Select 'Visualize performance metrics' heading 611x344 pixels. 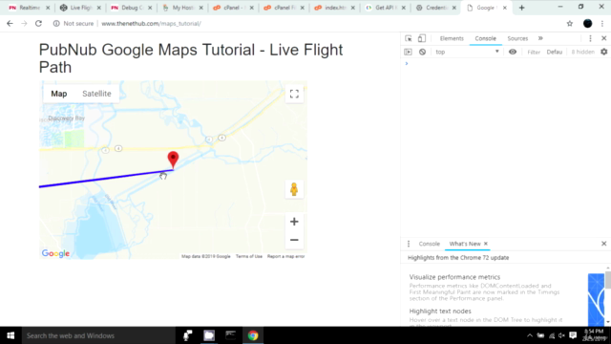tap(454, 277)
